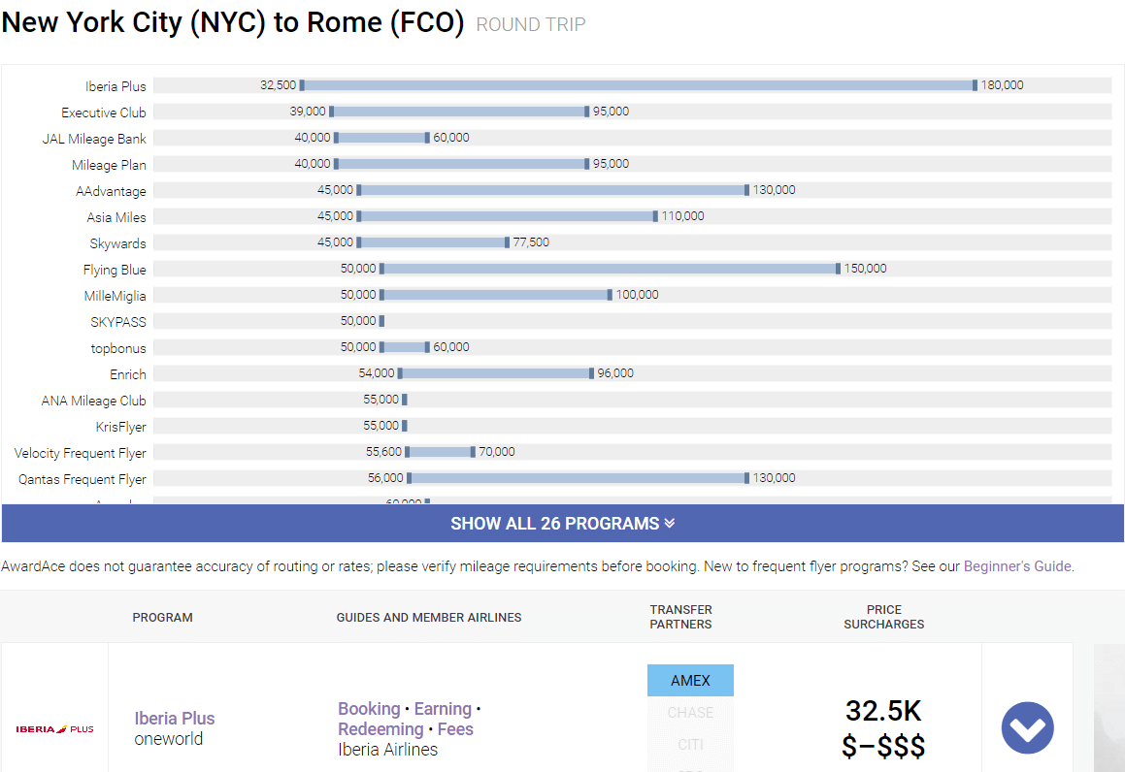The height and width of the screenshot is (772, 1125).
Task: Open the Iberia Plus program link
Action: point(175,719)
